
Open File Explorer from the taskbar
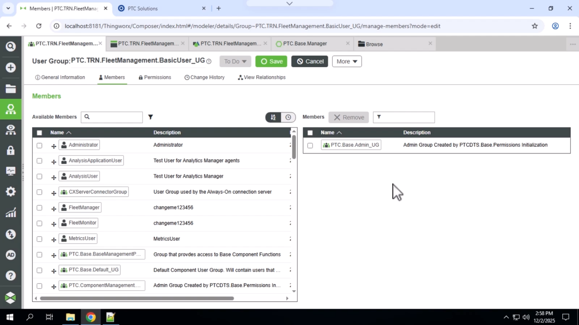(x=70, y=317)
